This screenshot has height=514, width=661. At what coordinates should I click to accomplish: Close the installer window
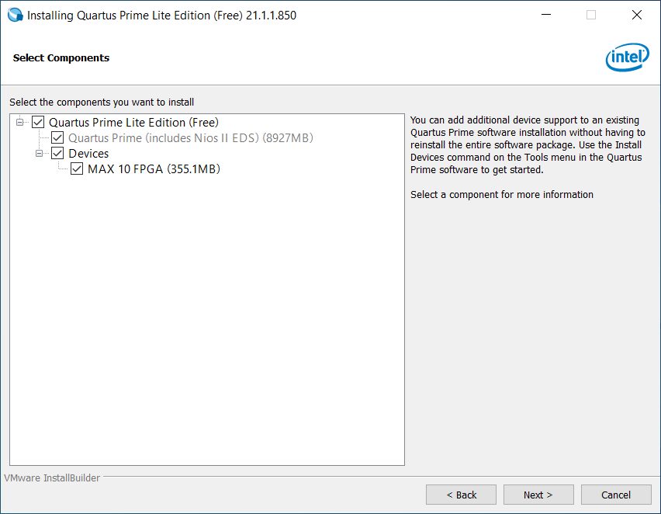[x=636, y=15]
